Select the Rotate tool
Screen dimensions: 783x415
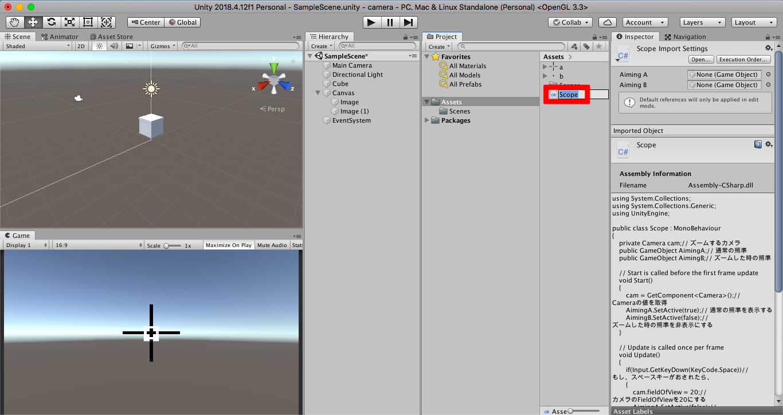(52, 22)
